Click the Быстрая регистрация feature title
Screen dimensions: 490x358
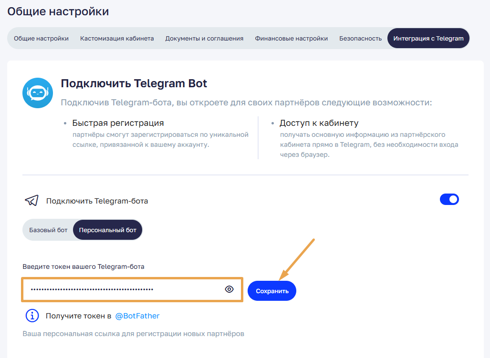118,123
